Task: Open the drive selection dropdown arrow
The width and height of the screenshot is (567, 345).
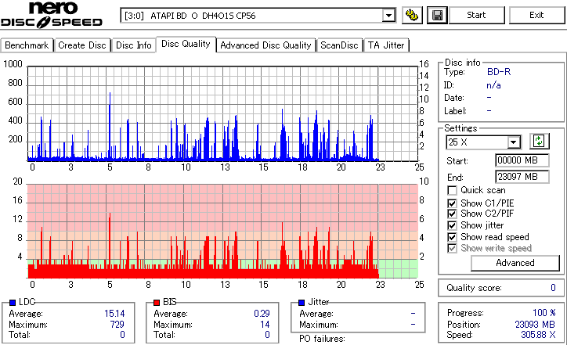Action: (388, 16)
